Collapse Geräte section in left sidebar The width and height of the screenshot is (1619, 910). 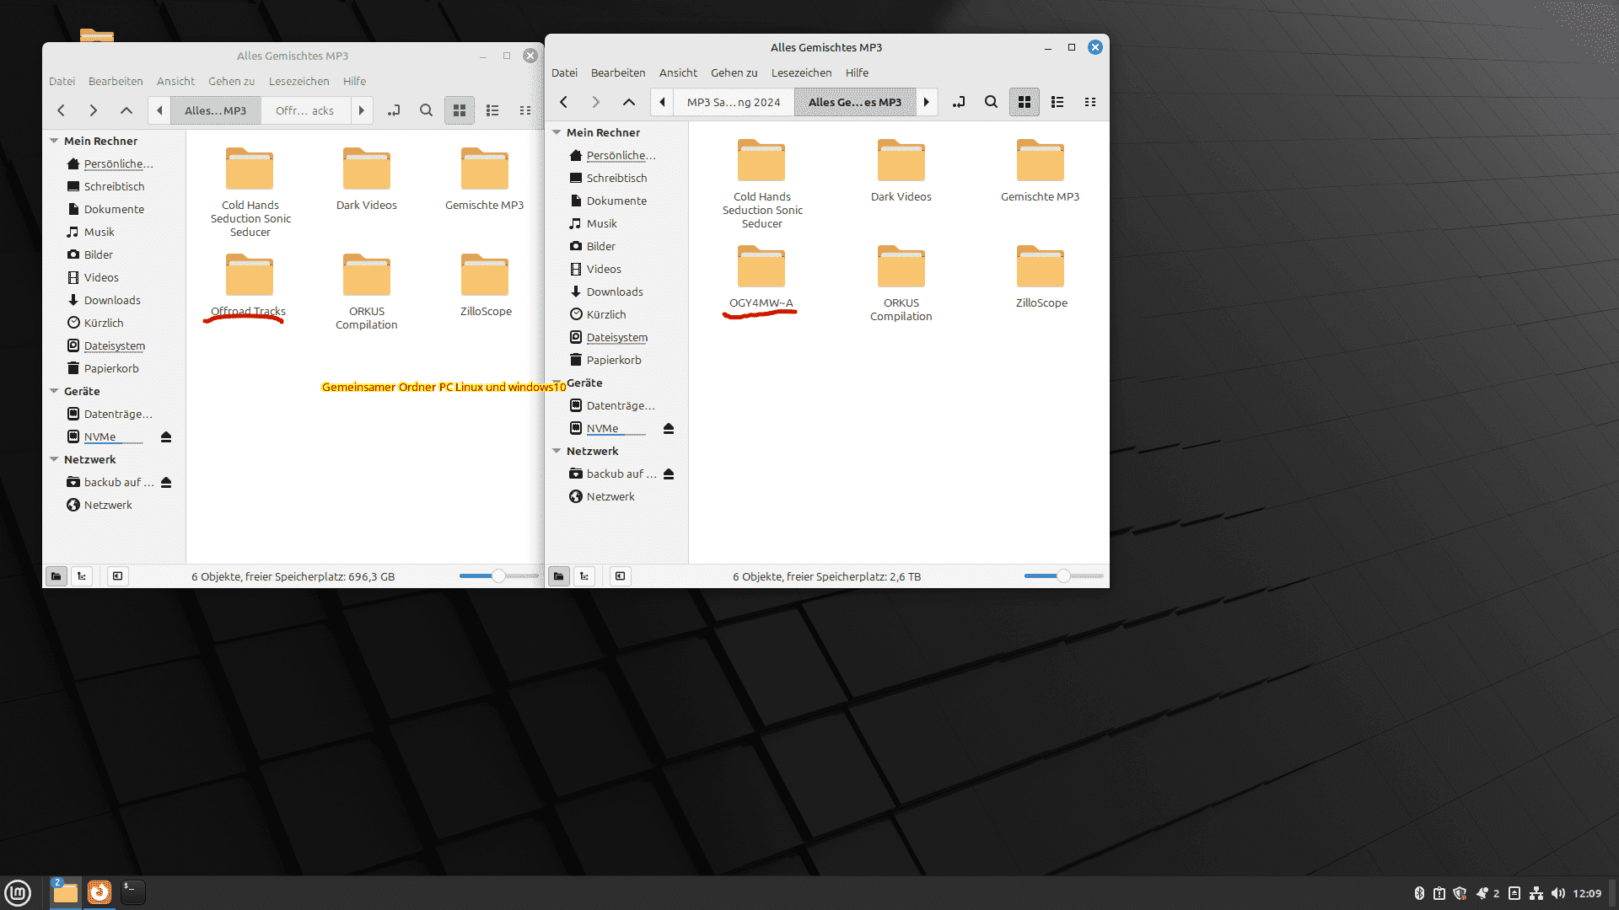point(54,391)
